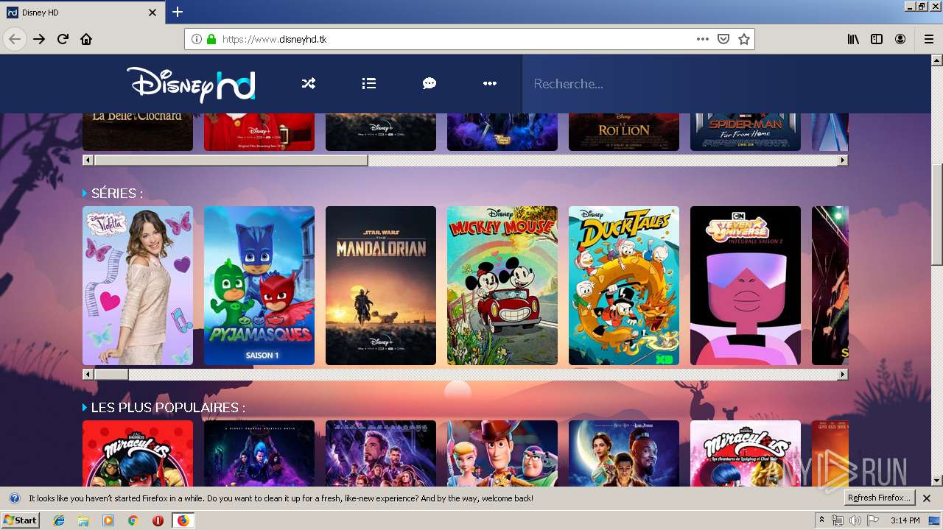
Task: Open Violetta series poster
Action: (138, 286)
